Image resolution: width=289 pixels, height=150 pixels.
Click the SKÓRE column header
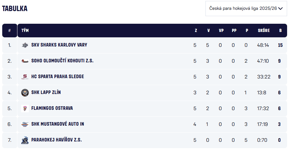click(264, 31)
